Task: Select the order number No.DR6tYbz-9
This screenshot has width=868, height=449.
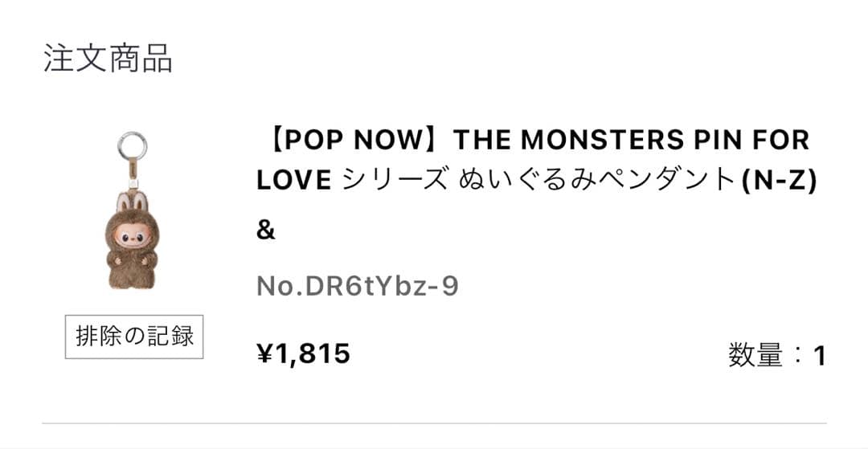Action: (358, 286)
